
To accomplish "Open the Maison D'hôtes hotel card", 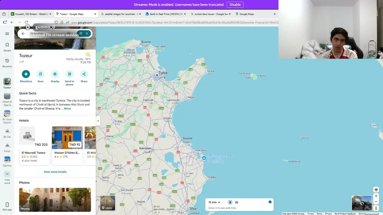I will (67, 145).
